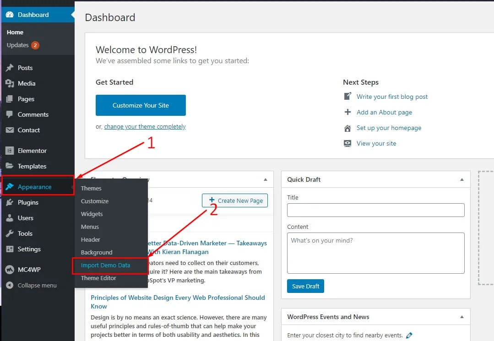Click the Settings icon in sidebar
494x341 pixels.
click(10, 249)
